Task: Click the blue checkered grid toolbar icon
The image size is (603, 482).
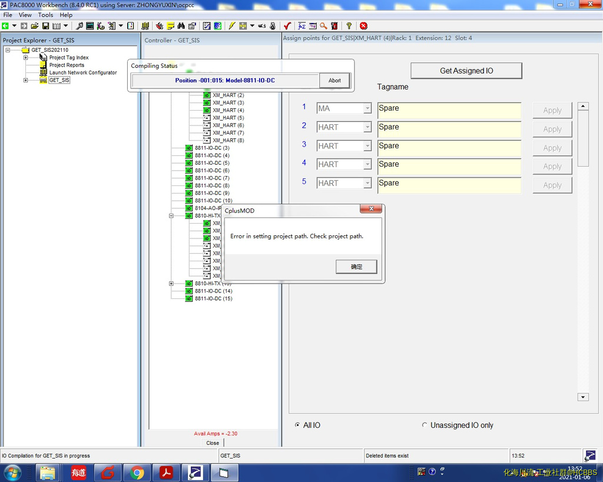Action: [x=218, y=26]
